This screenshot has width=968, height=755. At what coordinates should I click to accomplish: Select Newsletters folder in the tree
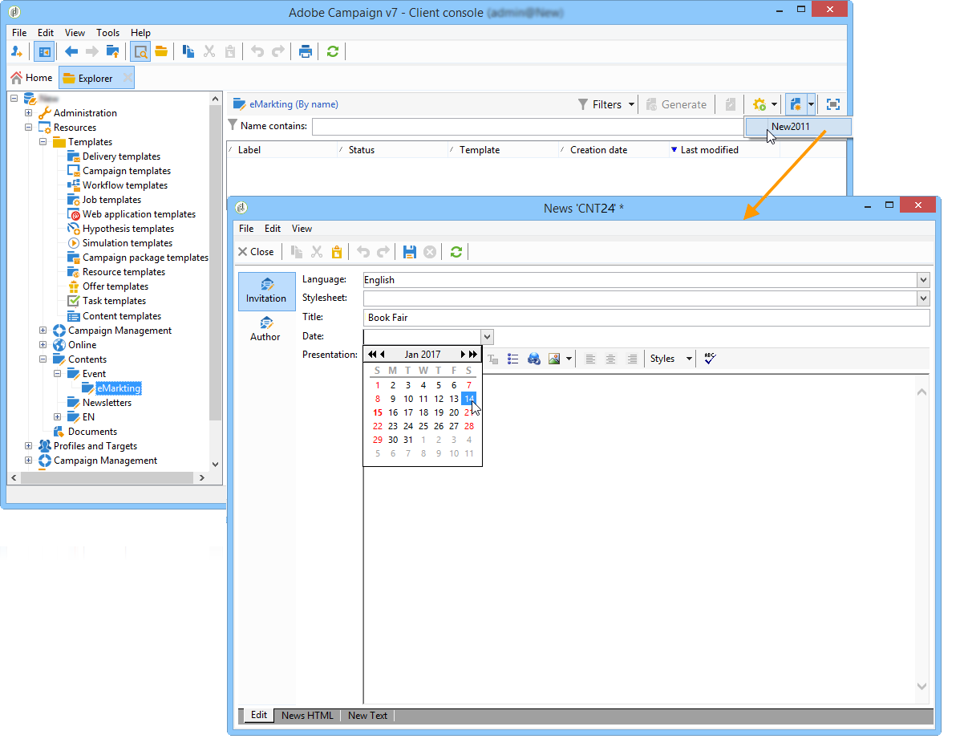[x=107, y=403]
